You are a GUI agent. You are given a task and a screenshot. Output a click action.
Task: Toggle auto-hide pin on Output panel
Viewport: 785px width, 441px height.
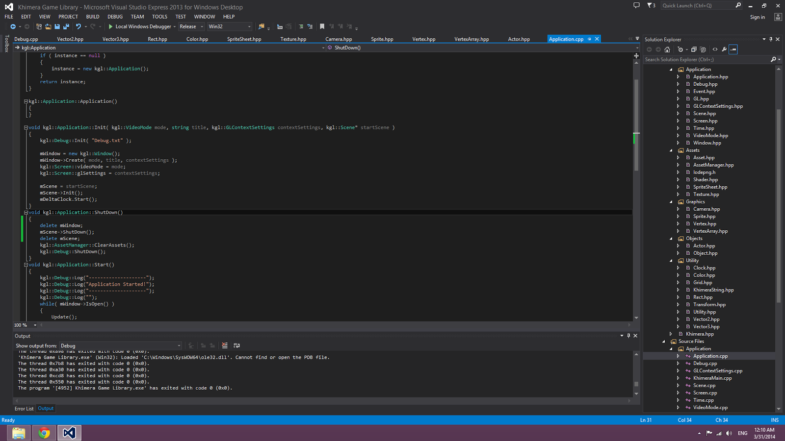[628, 336]
